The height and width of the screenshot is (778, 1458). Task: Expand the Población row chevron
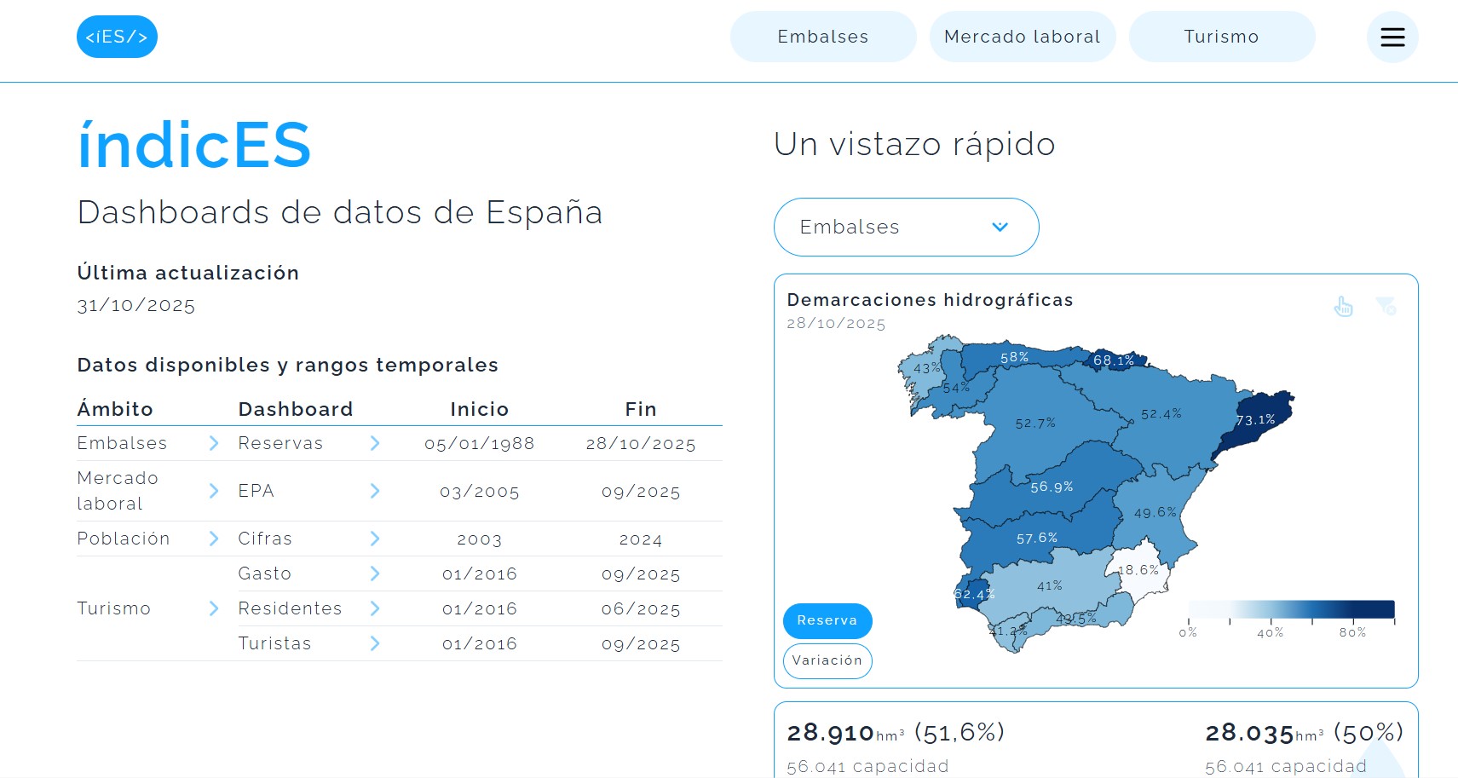pos(214,539)
